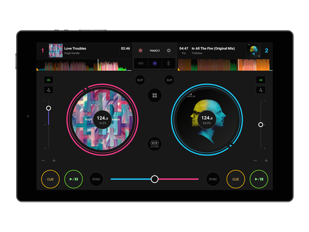Click the WeDJ logo
Screen dimensions: 309x232
pos(154,50)
